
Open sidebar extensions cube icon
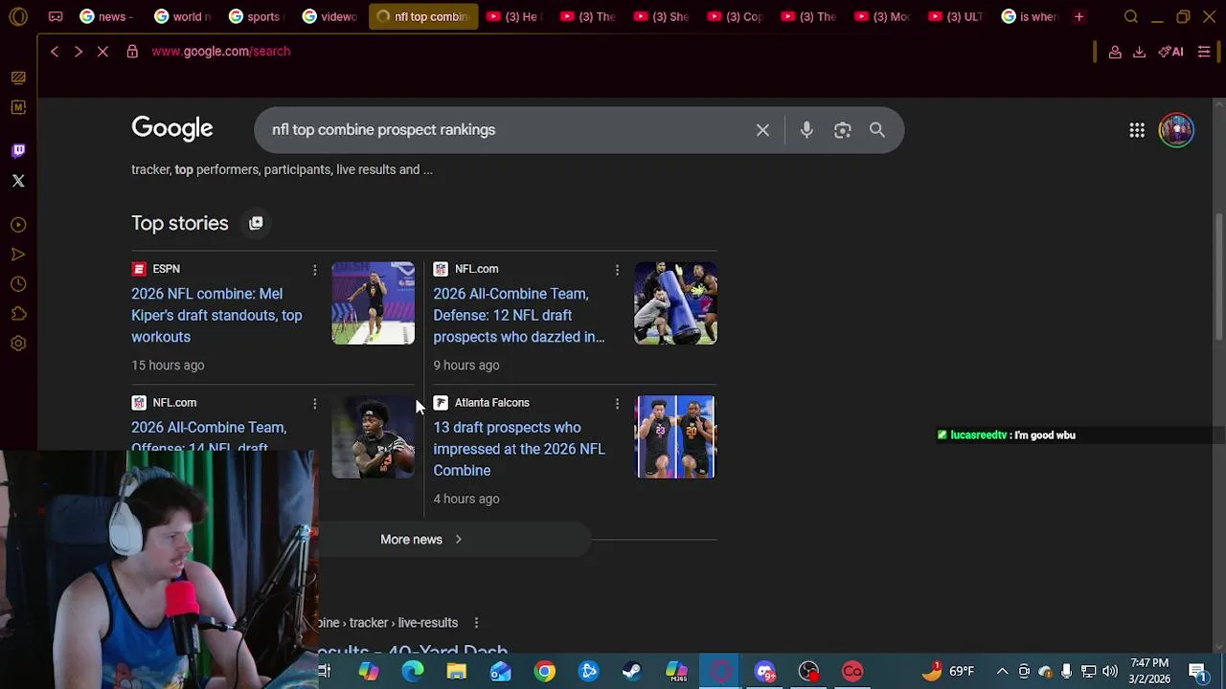[x=18, y=314]
